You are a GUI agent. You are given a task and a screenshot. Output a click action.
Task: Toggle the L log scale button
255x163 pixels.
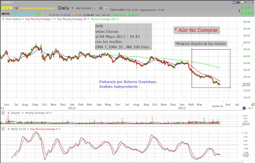247,108
